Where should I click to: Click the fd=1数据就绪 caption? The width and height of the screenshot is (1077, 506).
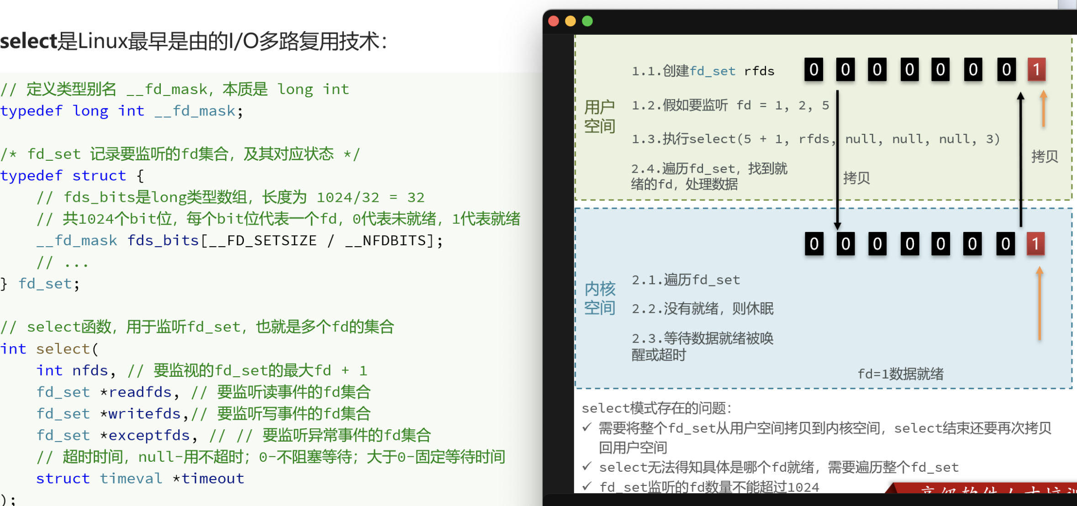[900, 374]
